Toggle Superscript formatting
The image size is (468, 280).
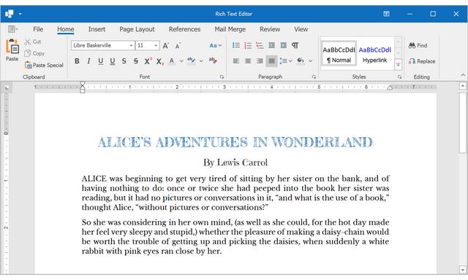pos(148,61)
